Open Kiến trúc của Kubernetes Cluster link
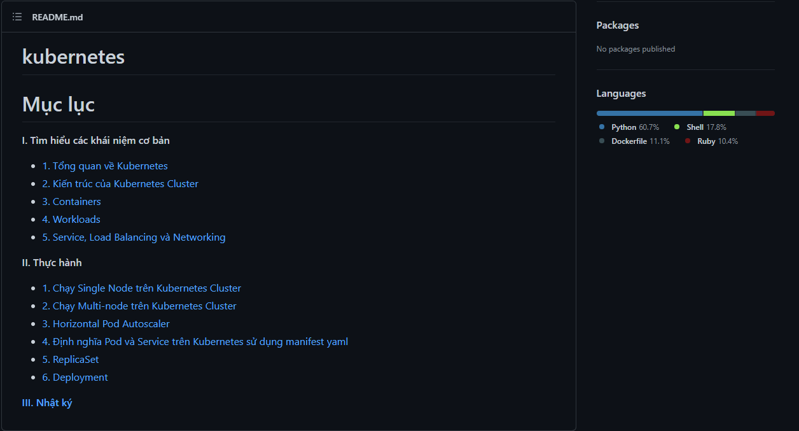799x431 pixels. coord(120,184)
